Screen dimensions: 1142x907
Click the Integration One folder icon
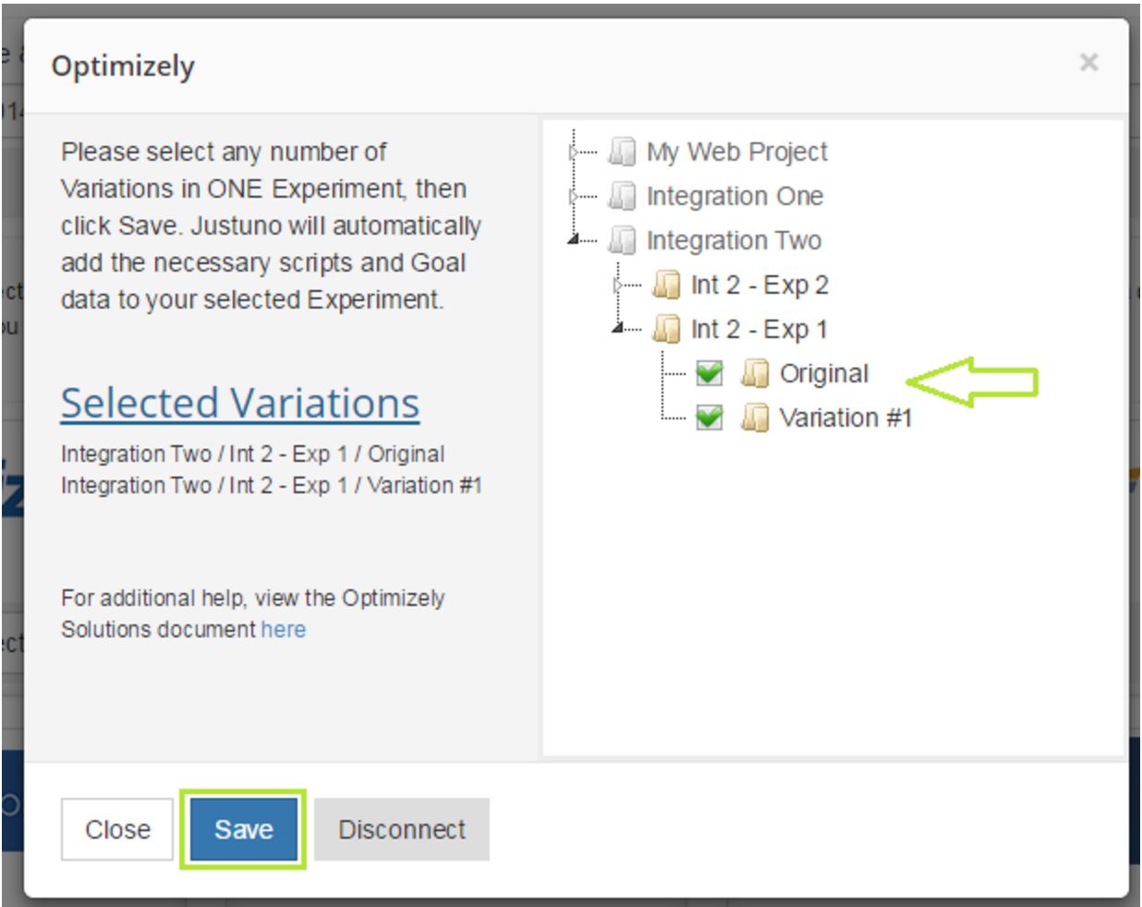[622, 195]
